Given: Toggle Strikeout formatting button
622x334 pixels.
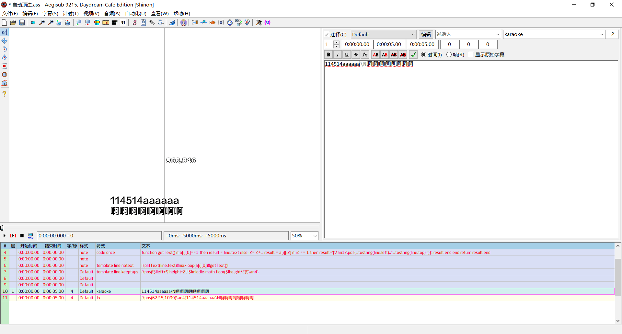Looking at the screenshot, I should point(356,54).
